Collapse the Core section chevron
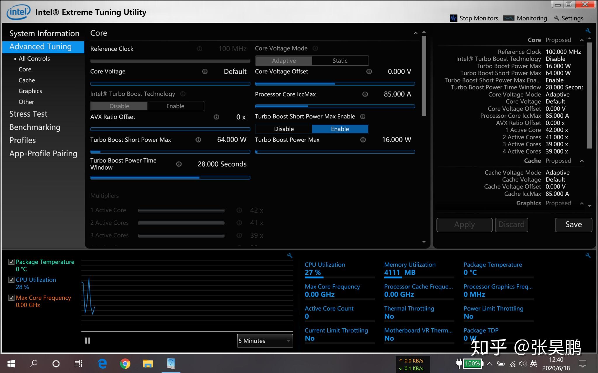This screenshot has width=598, height=373. tap(416, 33)
